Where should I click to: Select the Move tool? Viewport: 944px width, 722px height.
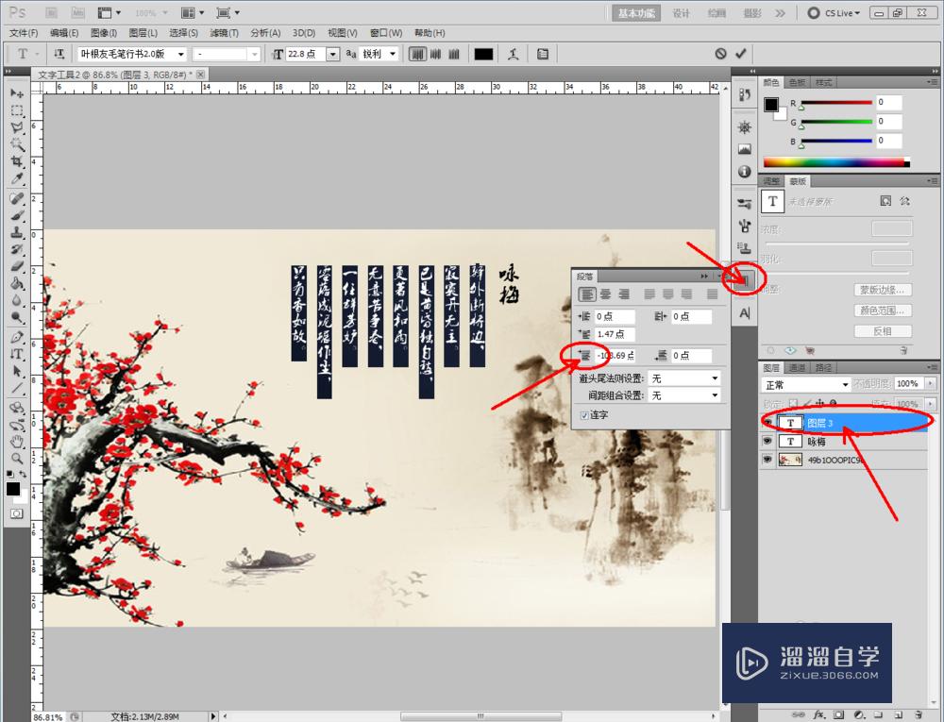click(17, 93)
